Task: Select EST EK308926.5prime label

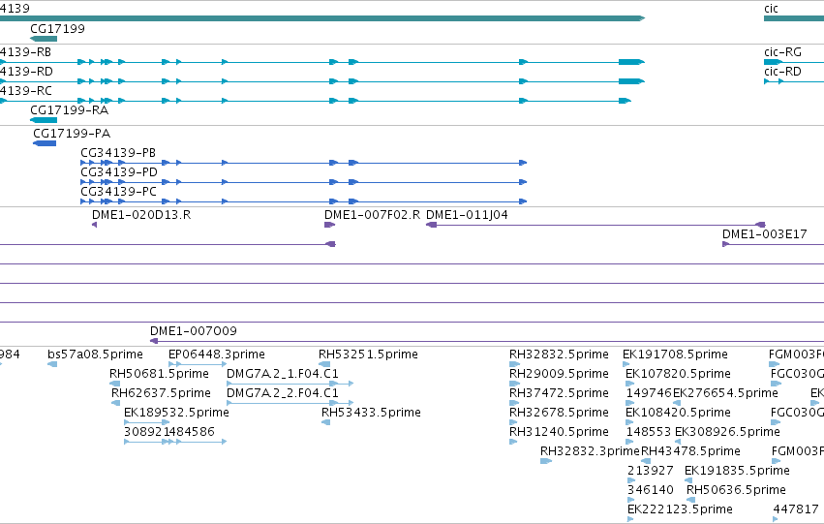Action: 727,431
